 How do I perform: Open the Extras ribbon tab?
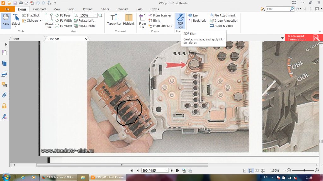point(155,9)
